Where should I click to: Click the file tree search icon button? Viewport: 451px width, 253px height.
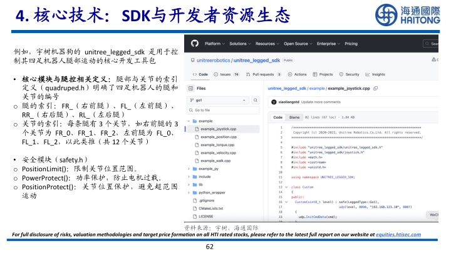pyautogui.click(x=256, y=100)
